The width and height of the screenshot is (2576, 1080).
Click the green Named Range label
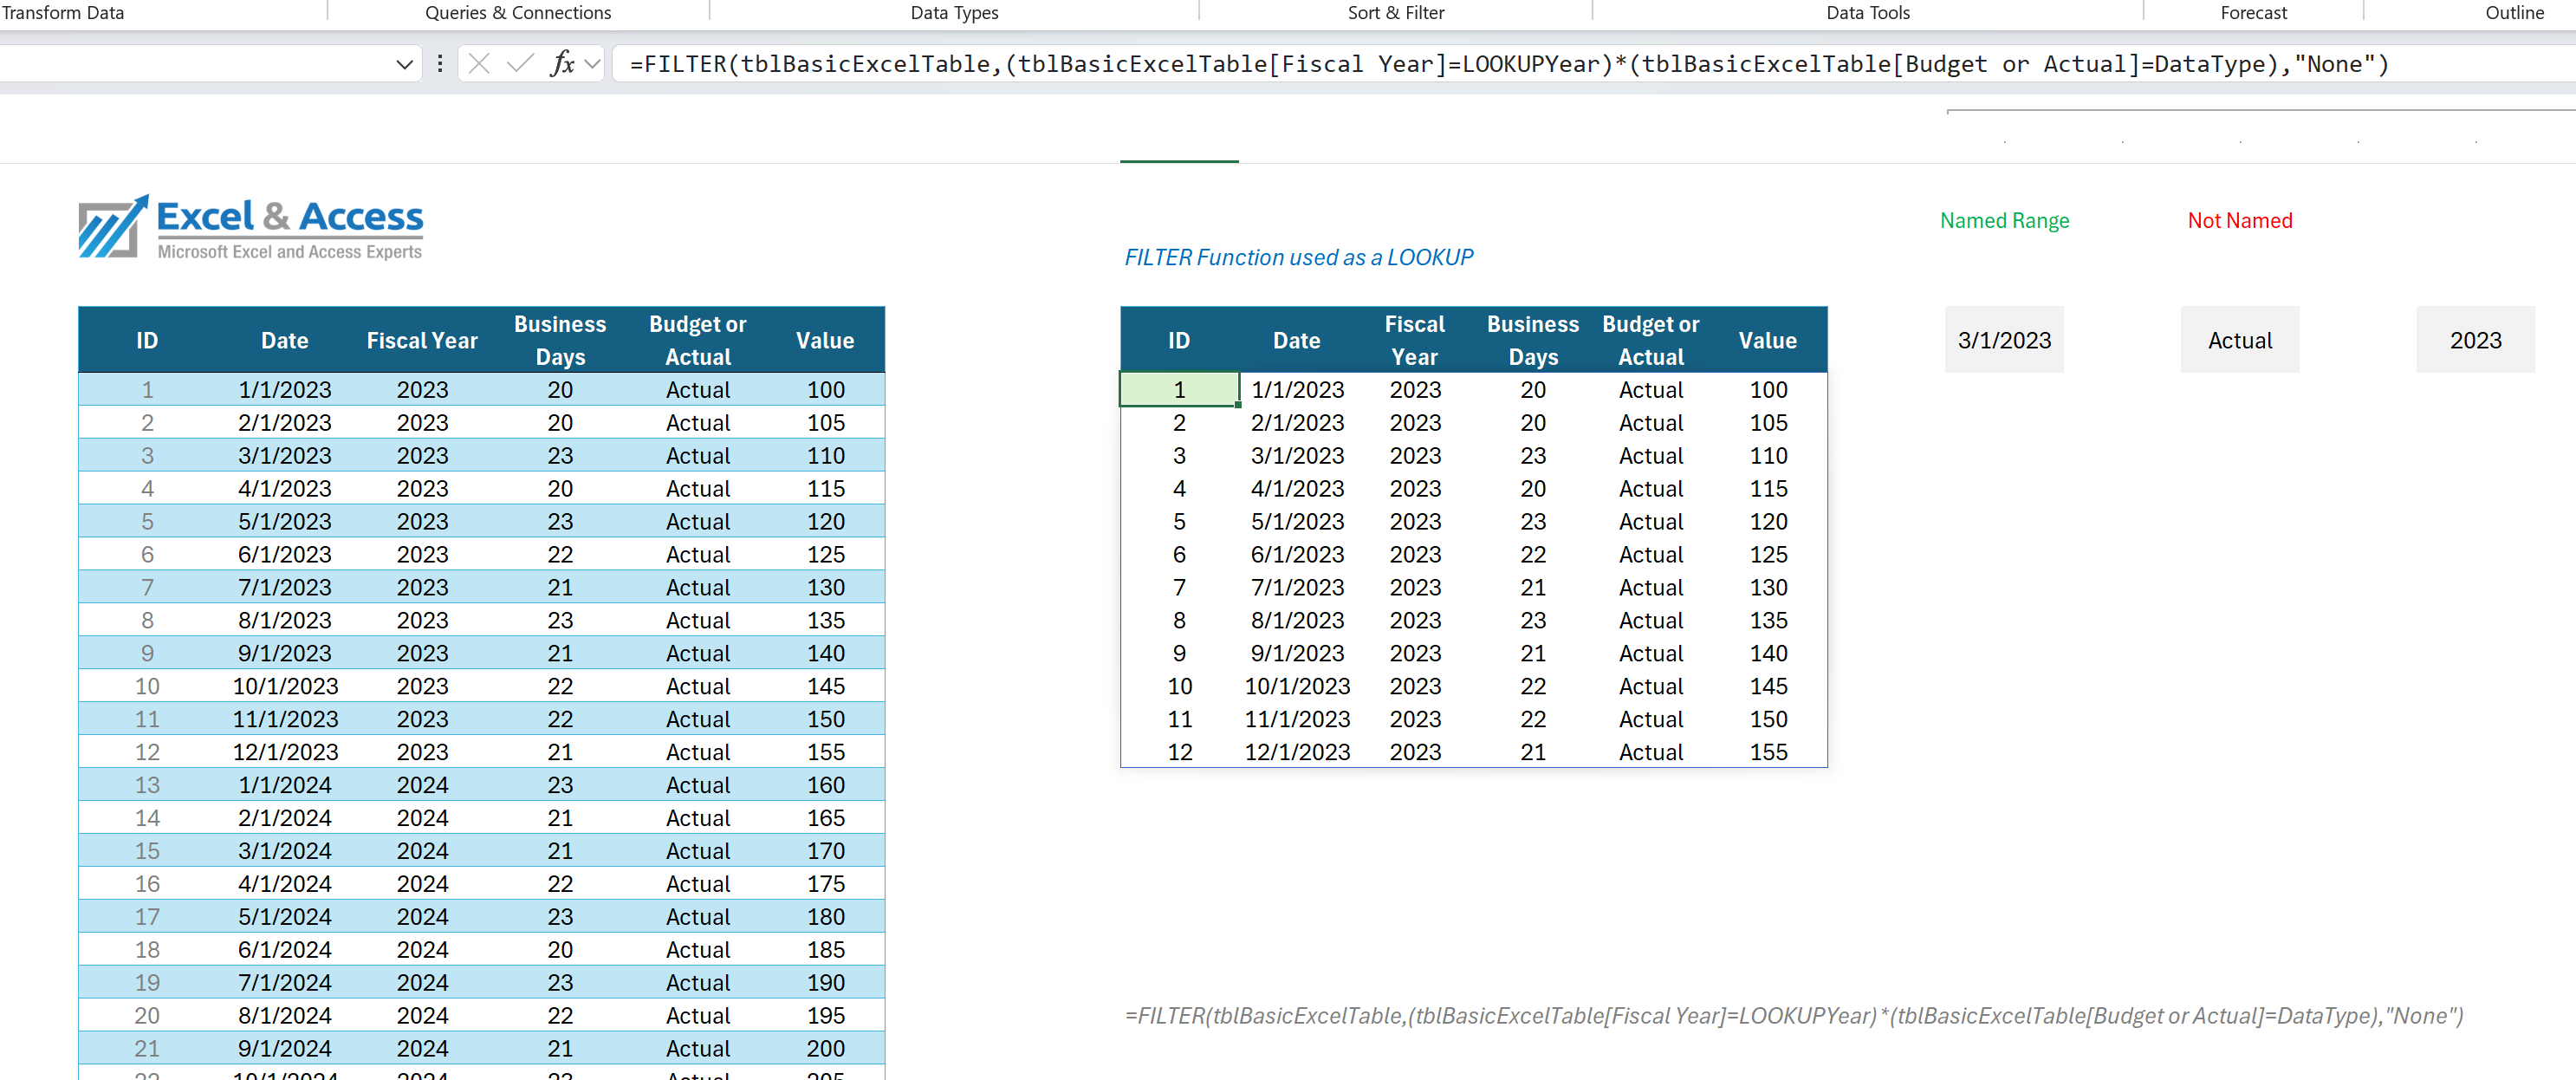coord(2004,220)
